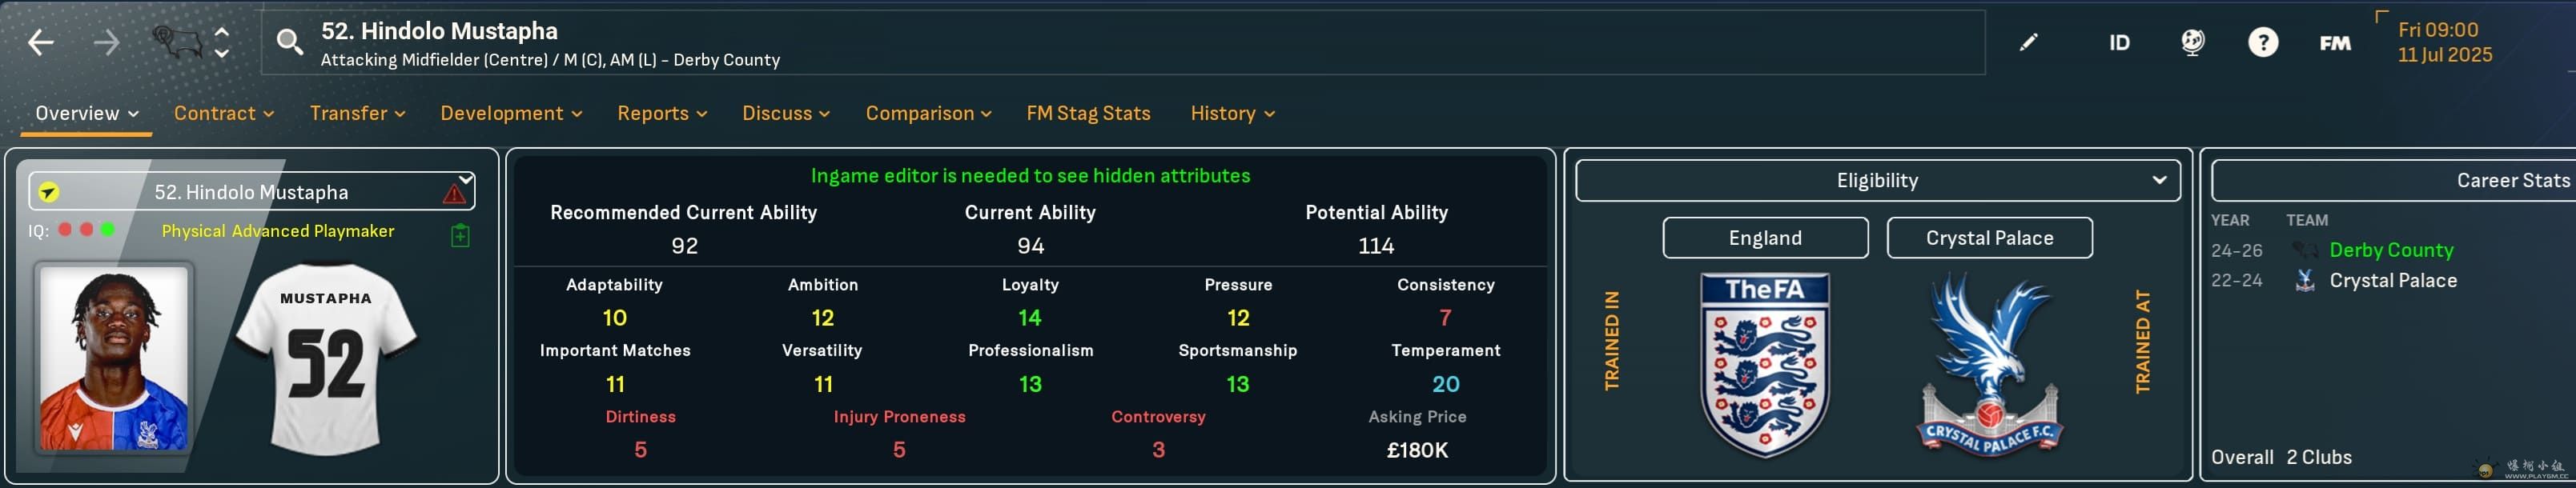Click the red warning triangle icon
Viewport: 2576px width, 488px height.
[x=454, y=193]
